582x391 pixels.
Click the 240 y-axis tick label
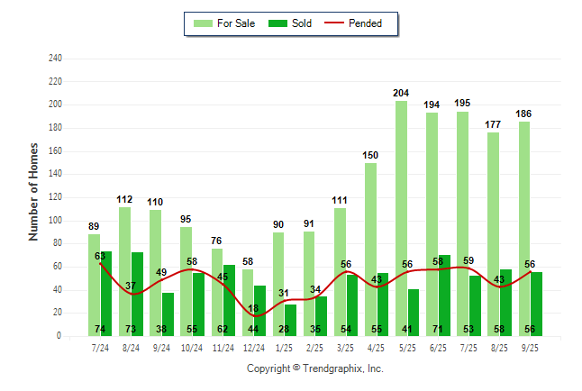point(56,59)
